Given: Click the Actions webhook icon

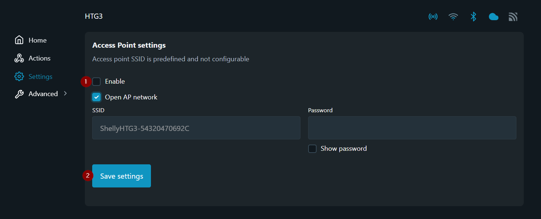Looking at the screenshot, I should (19, 58).
